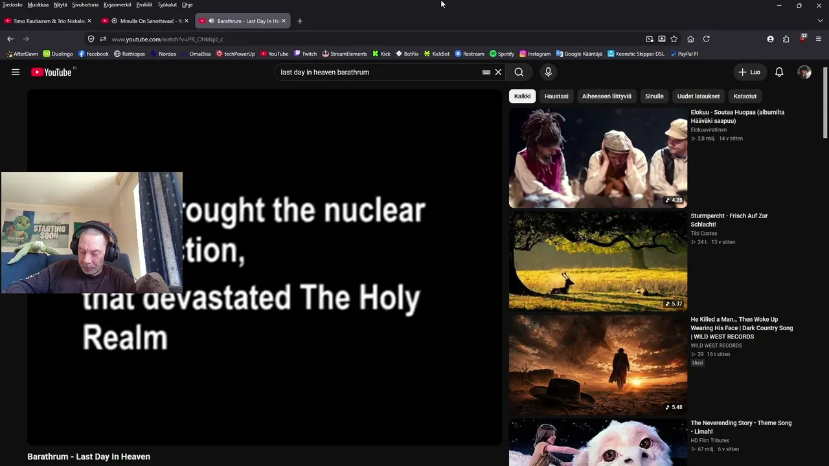Mute the Barathrum tab via speaker icon

[x=211, y=21]
